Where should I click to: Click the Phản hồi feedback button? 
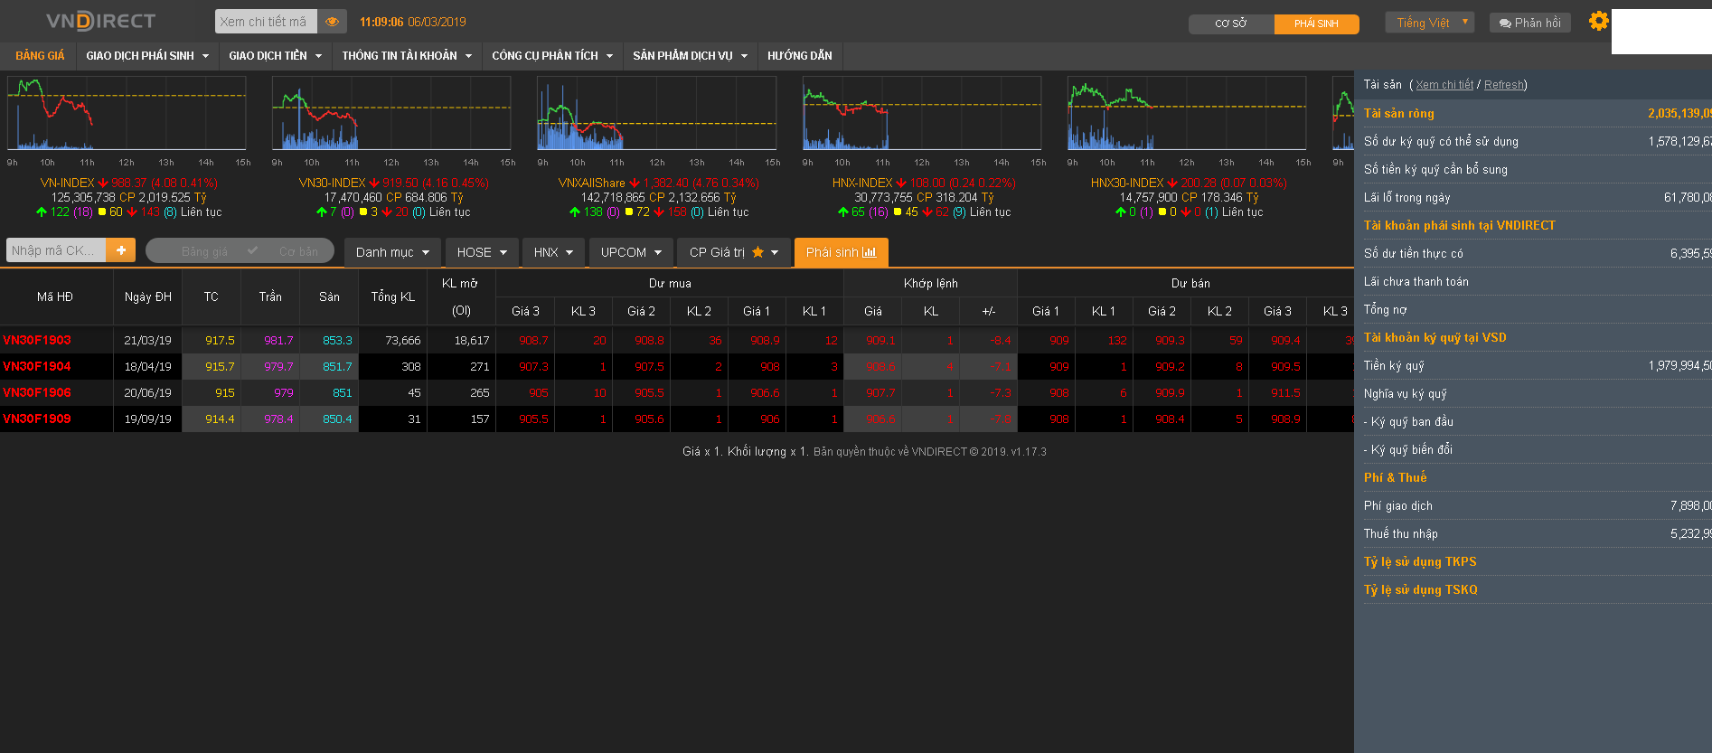pyautogui.click(x=1529, y=23)
